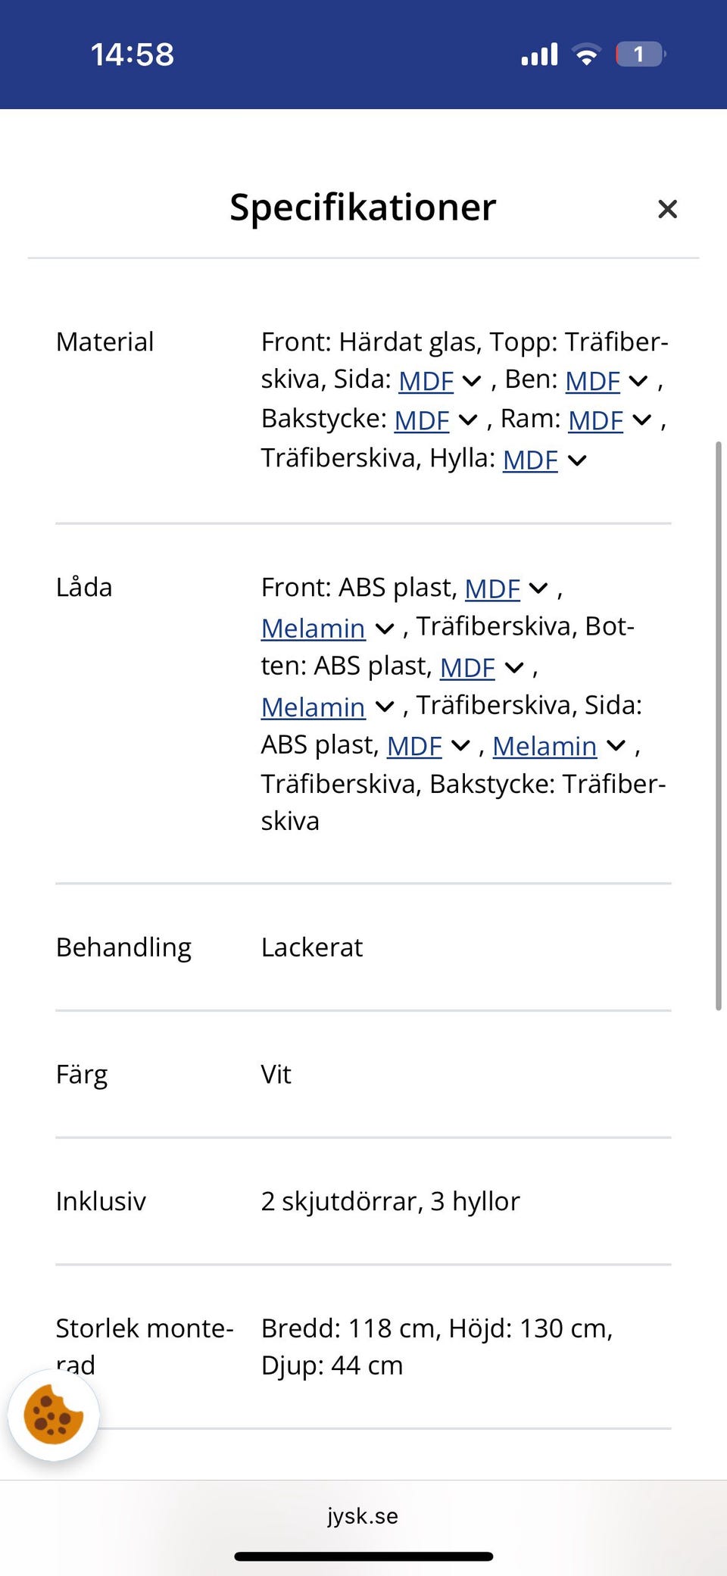Viewport: 727px width, 1576px height.
Task: Open the MDF link after Ben in Material
Action: click(592, 381)
